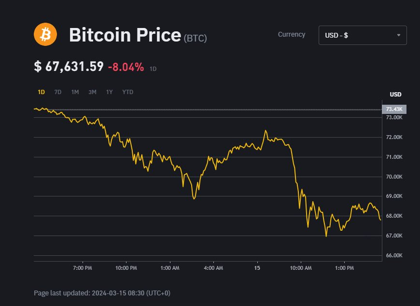Click the 15 date marker on axis
Image resolution: width=420 pixels, height=306 pixels.
(257, 268)
